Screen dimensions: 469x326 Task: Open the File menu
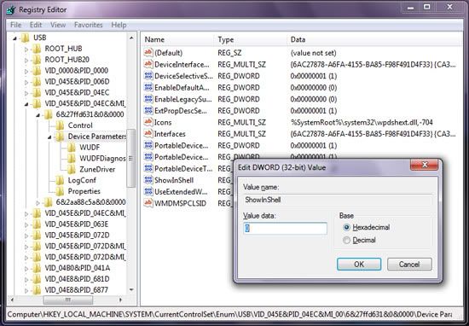tap(15, 25)
